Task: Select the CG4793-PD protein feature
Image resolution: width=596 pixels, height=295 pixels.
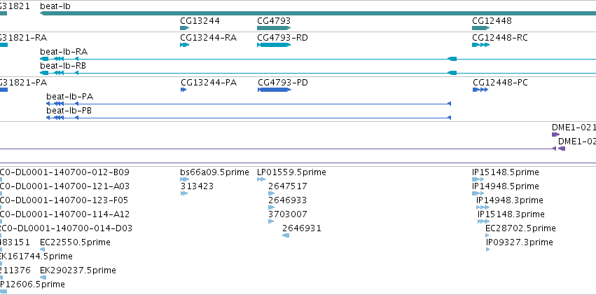Action: click(275, 90)
